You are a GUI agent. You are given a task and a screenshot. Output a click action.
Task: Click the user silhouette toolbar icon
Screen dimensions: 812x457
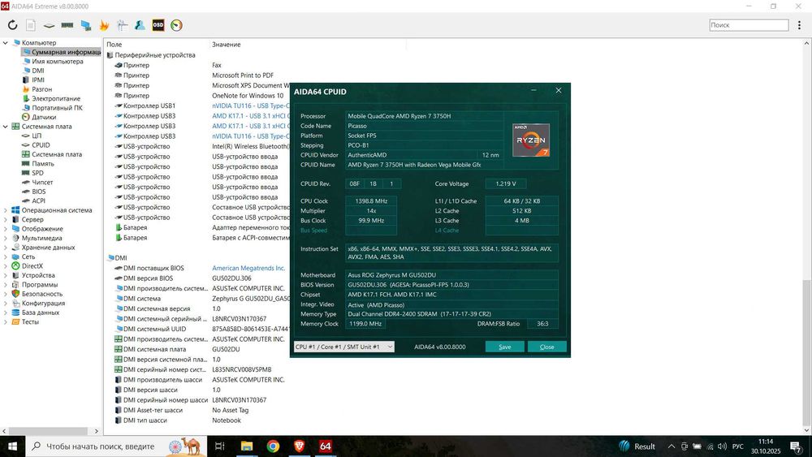tap(140, 25)
